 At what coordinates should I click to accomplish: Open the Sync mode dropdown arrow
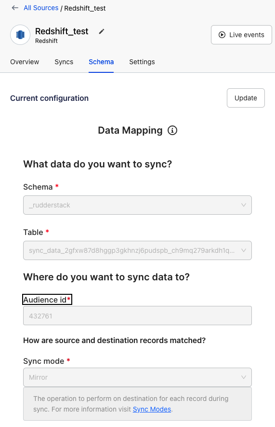point(244,377)
